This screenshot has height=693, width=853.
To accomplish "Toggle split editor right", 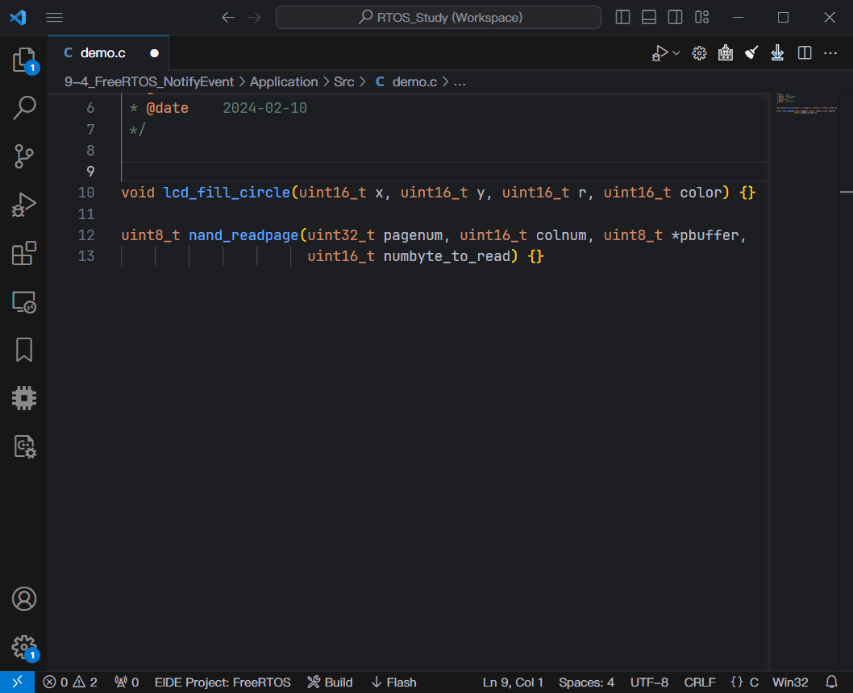I will tap(804, 52).
